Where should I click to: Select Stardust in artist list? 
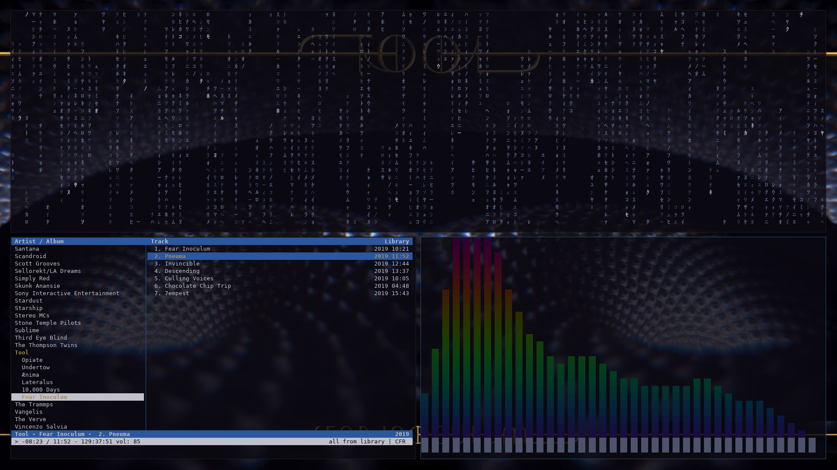click(28, 301)
